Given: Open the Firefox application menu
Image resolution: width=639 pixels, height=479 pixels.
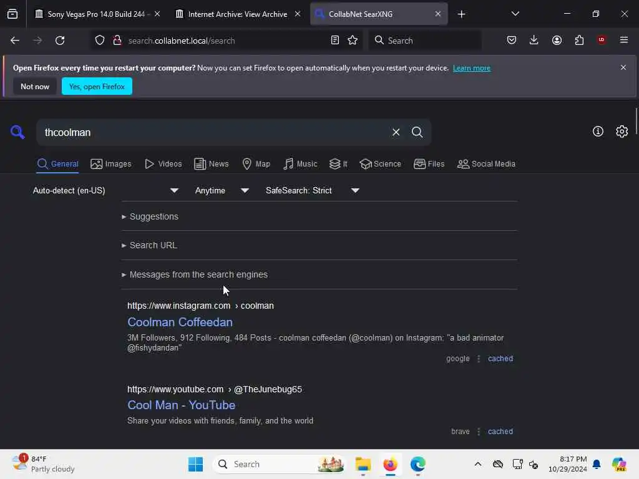Looking at the screenshot, I should 624,40.
